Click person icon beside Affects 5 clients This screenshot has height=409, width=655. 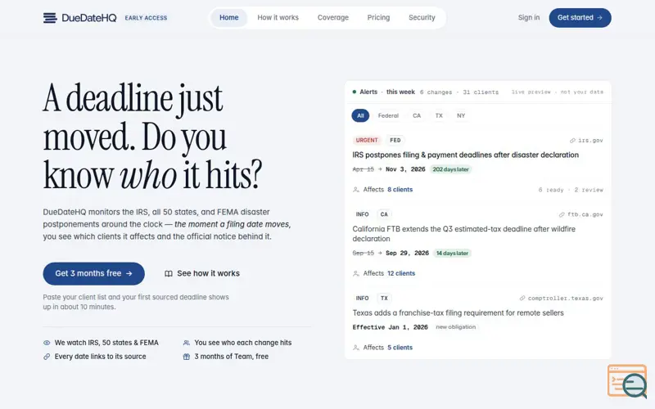tap(356, 348)
